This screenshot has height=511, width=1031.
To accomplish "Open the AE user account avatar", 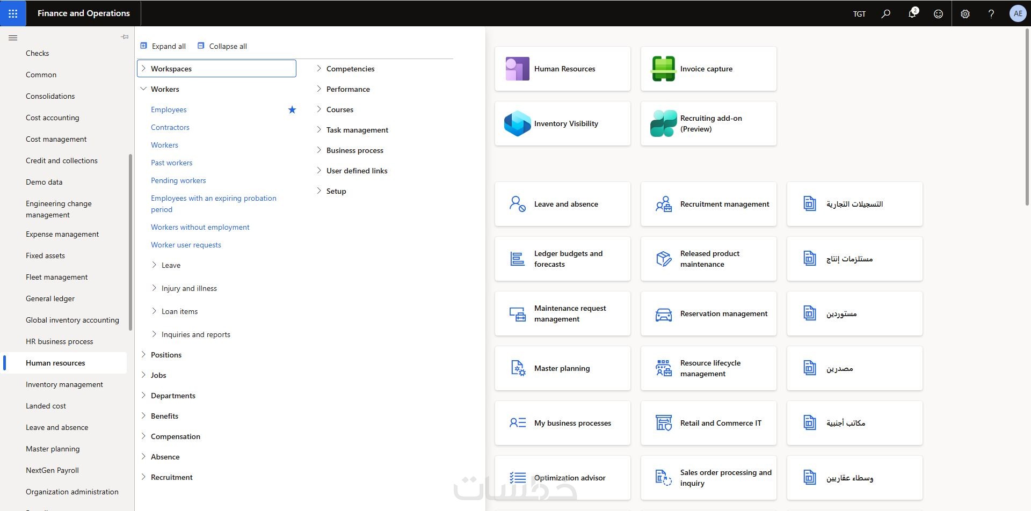I will (1018, 13).
